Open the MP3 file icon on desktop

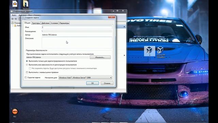pyautogui.click(x=15, y=113)
